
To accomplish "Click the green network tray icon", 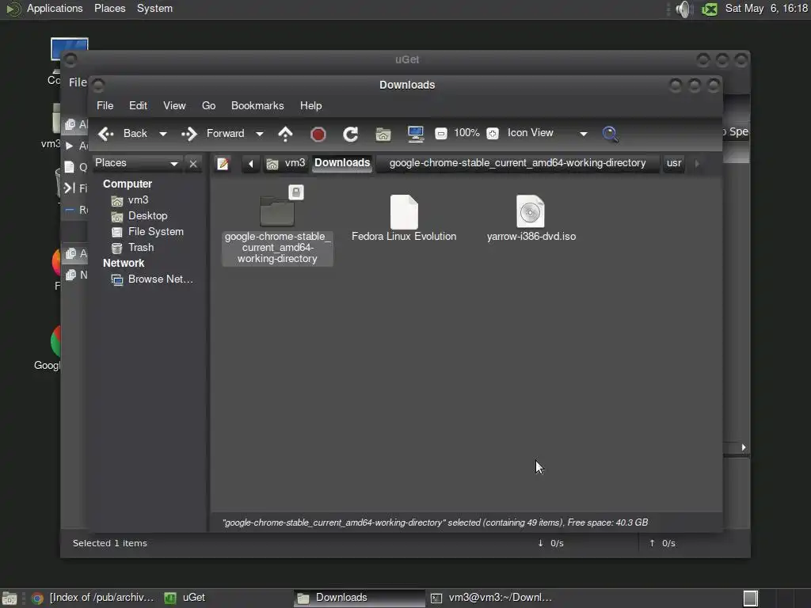I will tap(710, 9).
